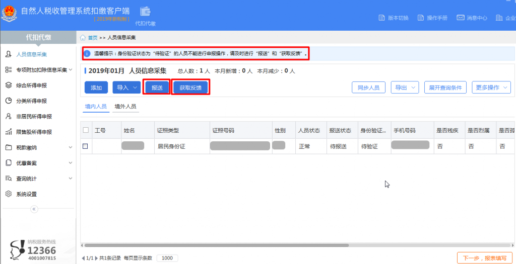This screenshot has height=264, width=516.
Task: Click the 限售股所得申报 bar chart icon
Action: pyautogui.click(x=9, y=132)
